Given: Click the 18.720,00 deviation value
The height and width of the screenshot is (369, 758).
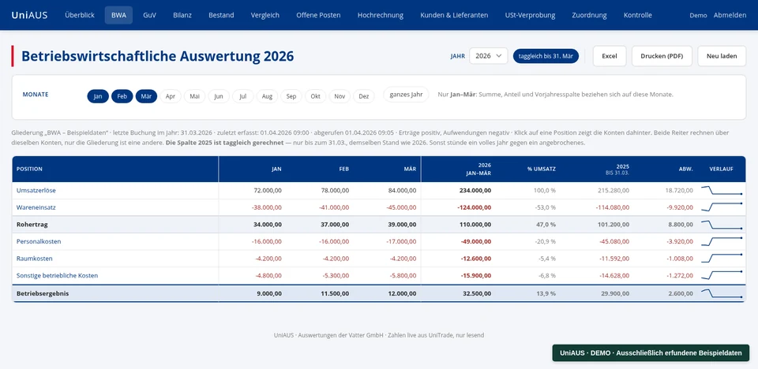Looking at the screenshot, I should (x=679, y=190).
